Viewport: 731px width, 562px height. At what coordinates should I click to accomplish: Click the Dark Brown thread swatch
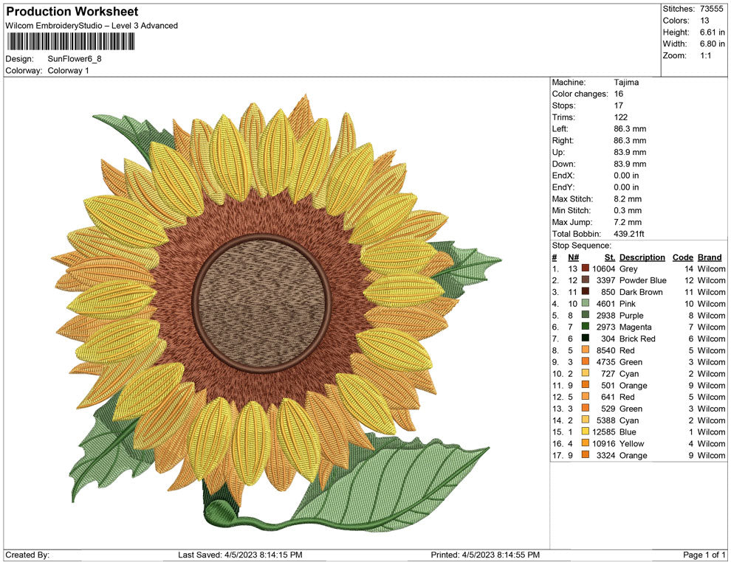click(586, 292)
